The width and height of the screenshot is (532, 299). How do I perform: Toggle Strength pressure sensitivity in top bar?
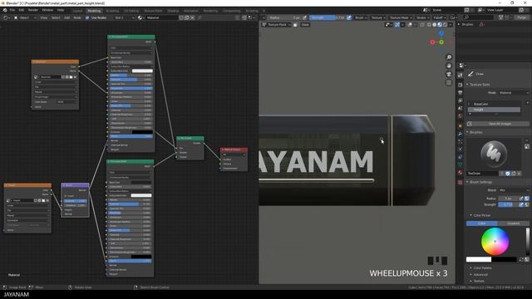click(349, 17)
